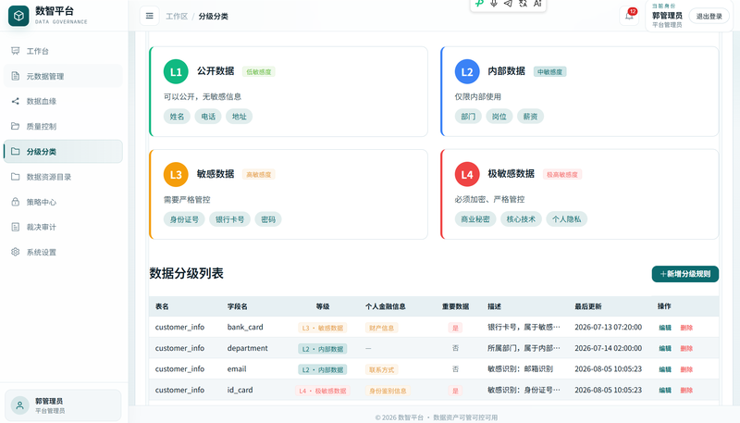Click the 元数据管理 document icon
The image size is (740, 423).
click(x=15, y=76)
